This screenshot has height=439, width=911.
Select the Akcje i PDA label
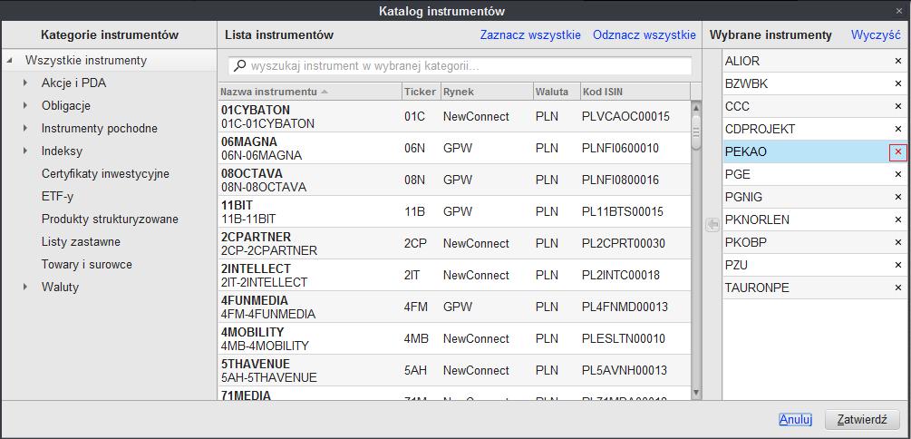click(x=73, y=83)
